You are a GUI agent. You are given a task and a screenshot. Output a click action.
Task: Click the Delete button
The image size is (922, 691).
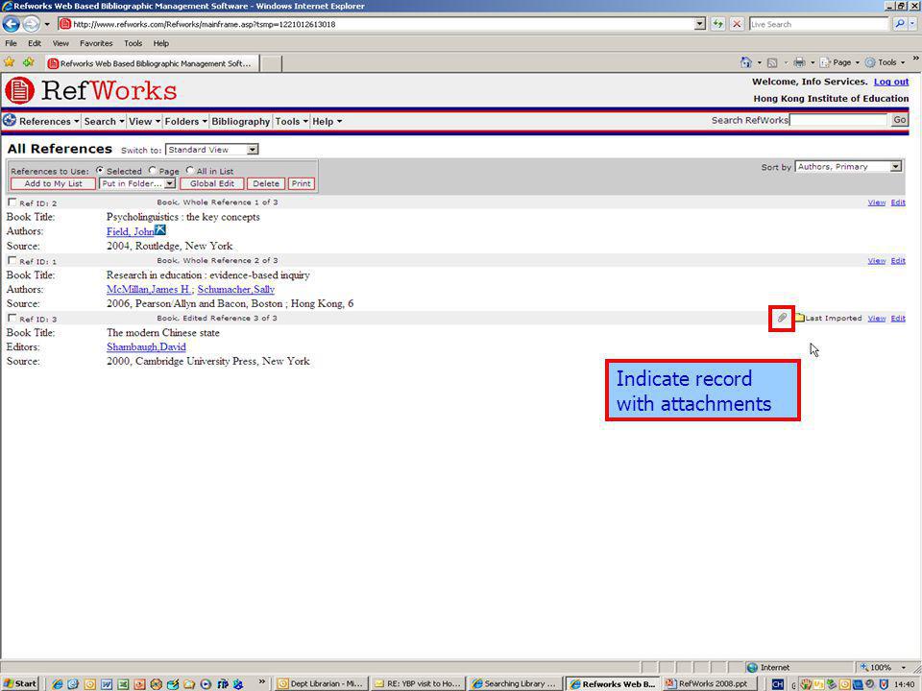pos(266,184)
